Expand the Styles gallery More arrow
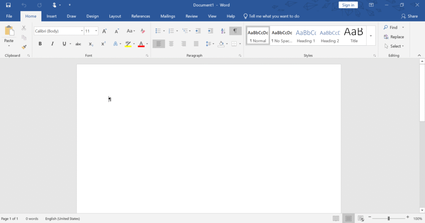 coord(371,36)
